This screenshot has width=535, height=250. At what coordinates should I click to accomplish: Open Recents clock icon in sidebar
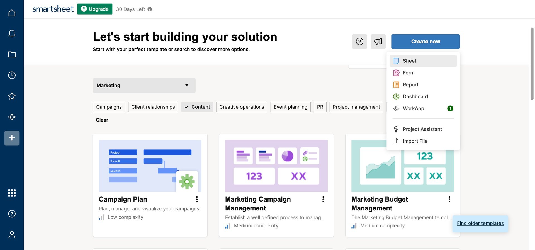tap(12, 75)
